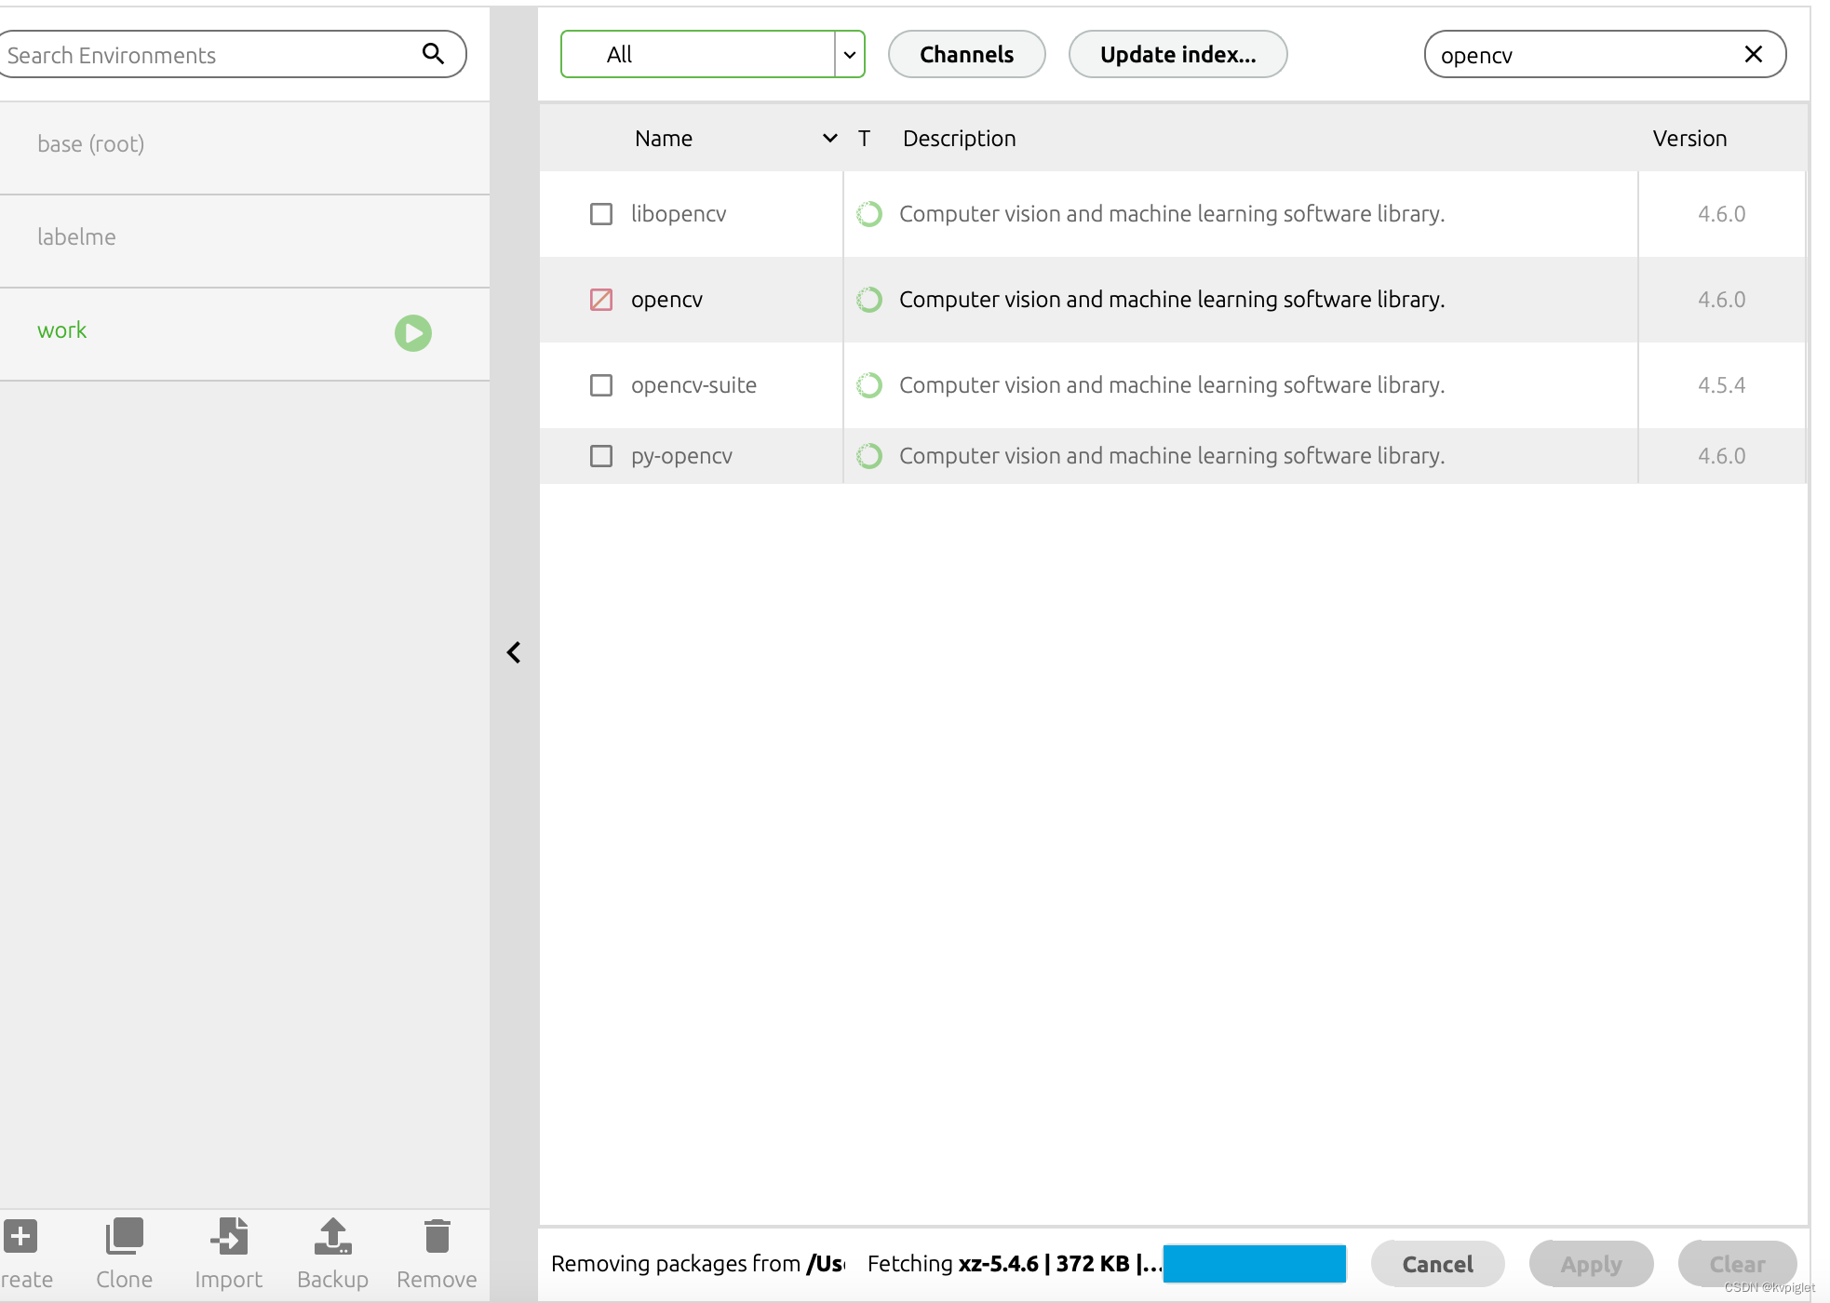Click the Channels button

[966, 54]
